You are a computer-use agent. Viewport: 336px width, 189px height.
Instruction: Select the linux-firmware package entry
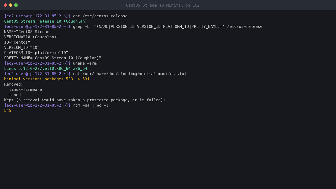[x=25, y=90]
